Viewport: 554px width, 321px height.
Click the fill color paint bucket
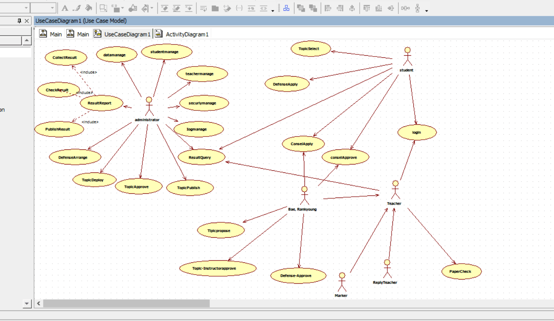tap(89, 8)
